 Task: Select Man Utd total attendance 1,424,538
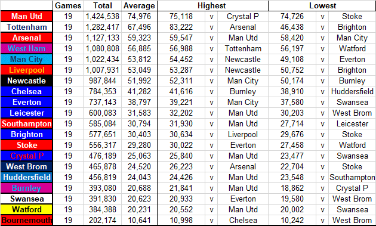tap(103, 16)
